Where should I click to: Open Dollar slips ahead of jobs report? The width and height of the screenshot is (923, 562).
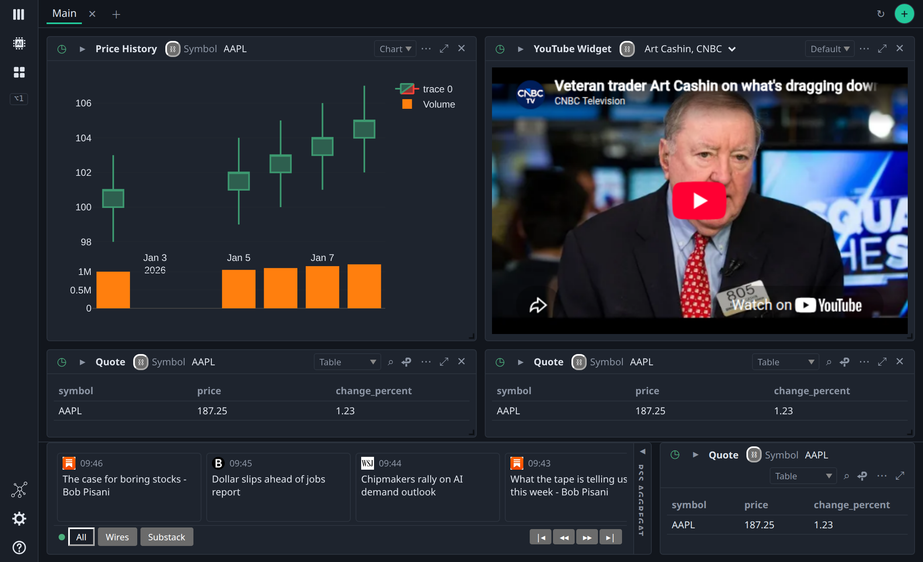278,487
